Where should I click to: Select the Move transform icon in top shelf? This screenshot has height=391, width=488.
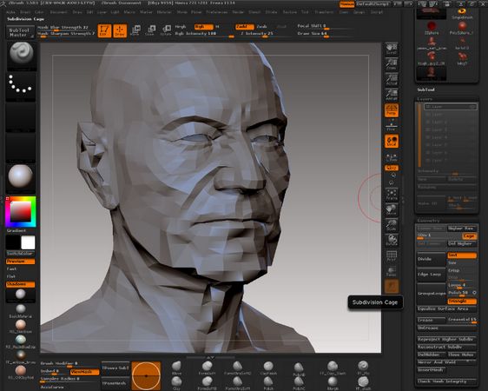coord(135,30)
